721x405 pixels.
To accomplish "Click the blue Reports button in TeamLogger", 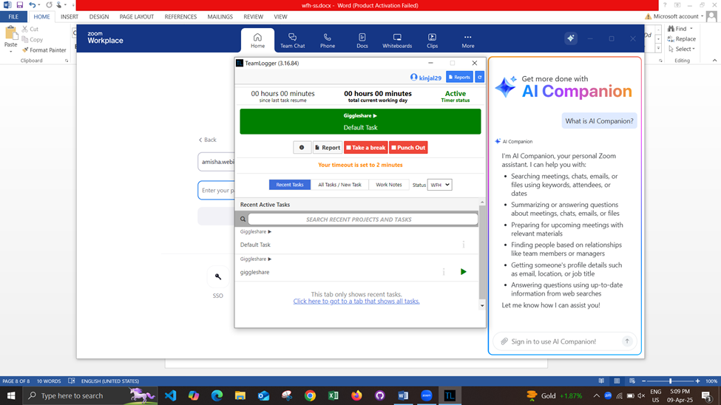I will 459,77.
